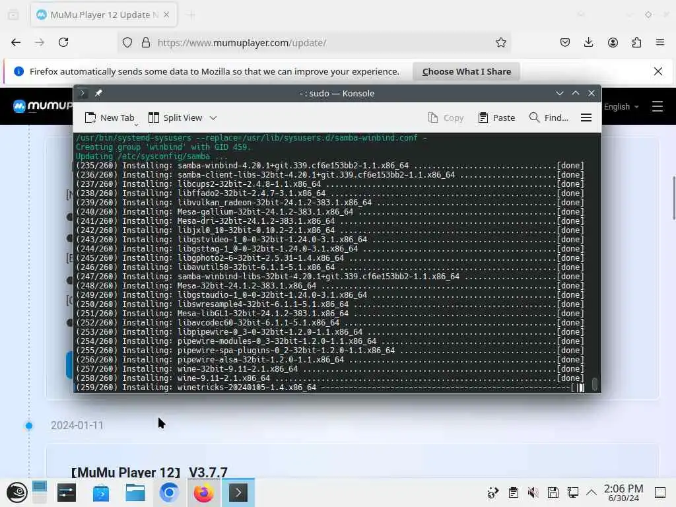
Task: Open the Dolphin file manager icon
Action: [135, 492]
